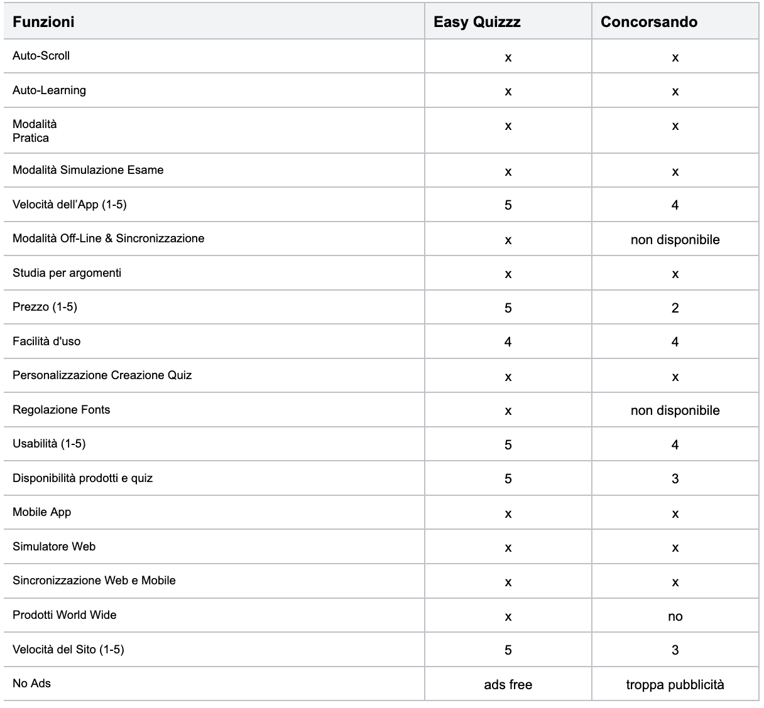This screenshot has height=708, width=764.
Task: Select the Concorsando column header
Action: pyautogui.click(x=649, y=22)
